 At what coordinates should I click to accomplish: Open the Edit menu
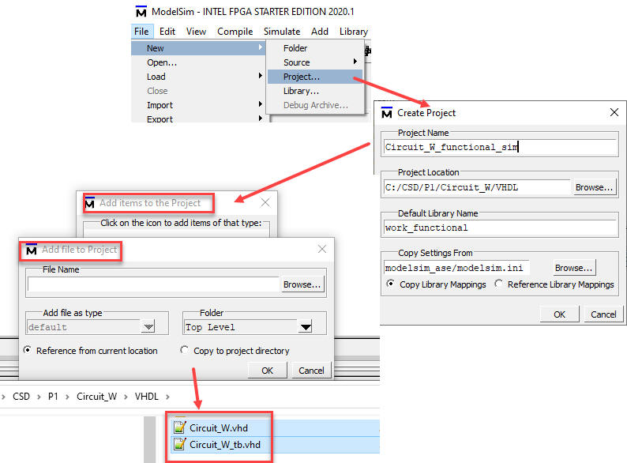point(167,32)
